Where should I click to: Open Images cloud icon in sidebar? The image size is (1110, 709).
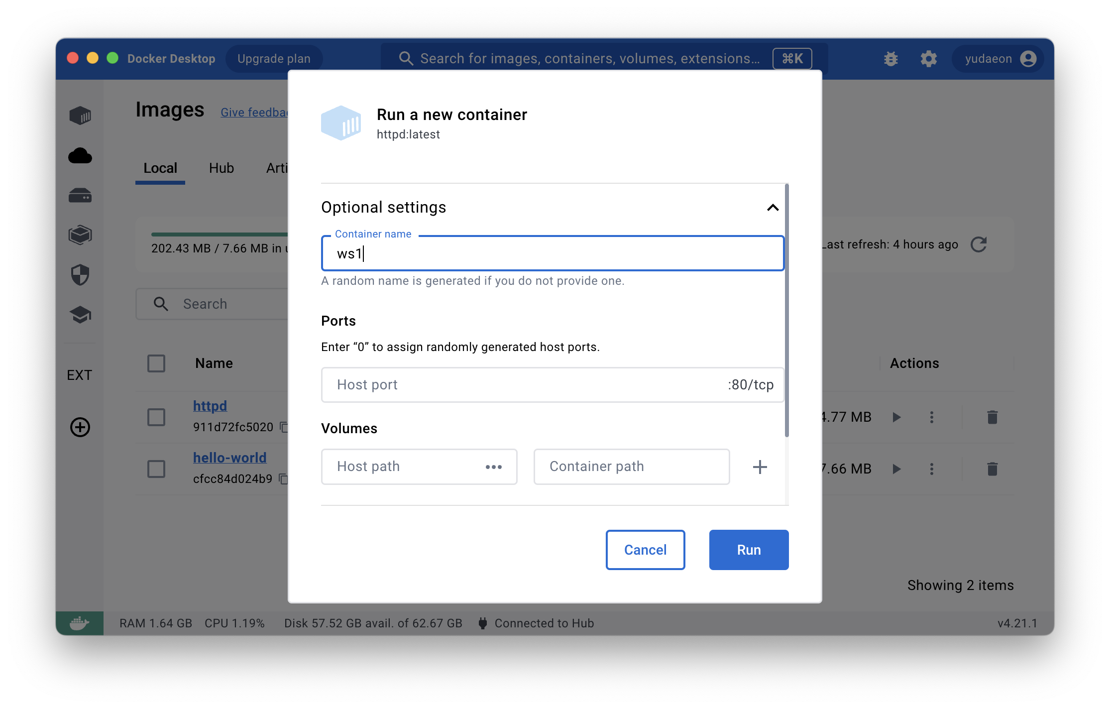[80, 156]
